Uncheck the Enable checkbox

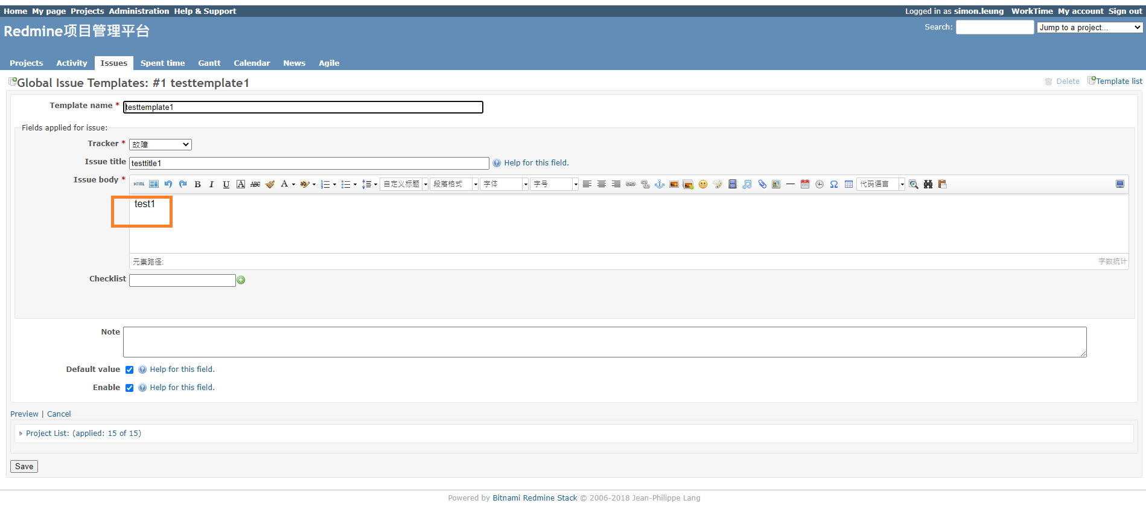(129, 388)
